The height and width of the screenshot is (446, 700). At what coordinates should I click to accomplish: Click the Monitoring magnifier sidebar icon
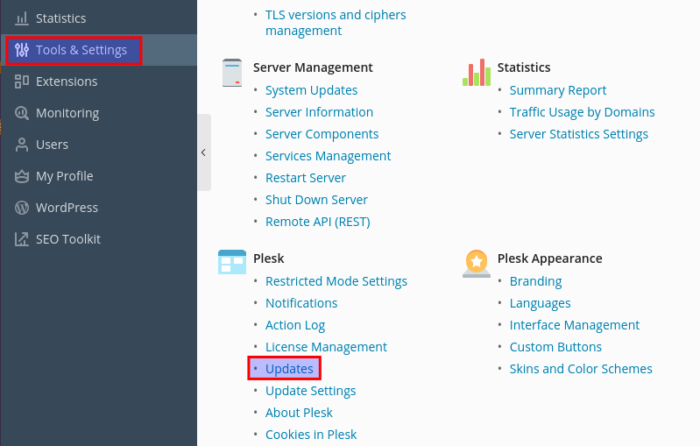[22, 113]
